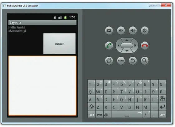Click the Q key on keyboard

[91, 91]
